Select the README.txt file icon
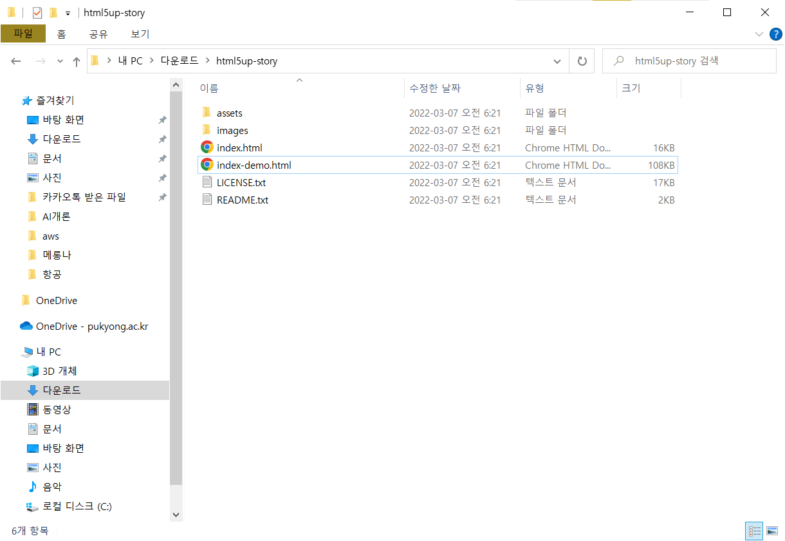This screenshot has height=541, width=785. (x=207, y=200)
